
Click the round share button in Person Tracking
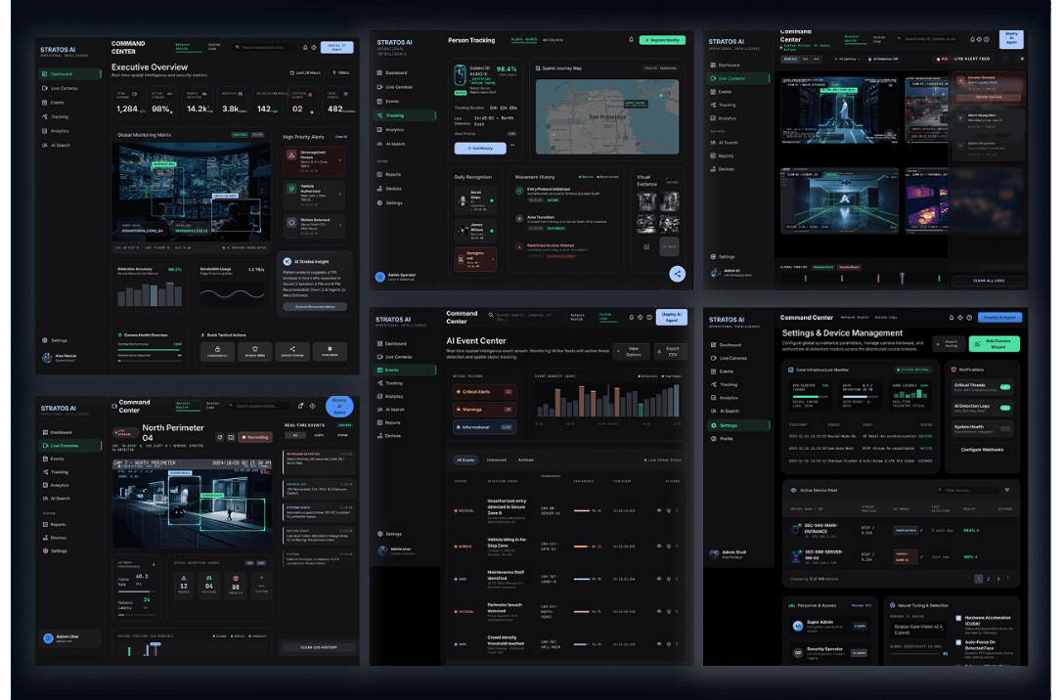tap(677, 274)
